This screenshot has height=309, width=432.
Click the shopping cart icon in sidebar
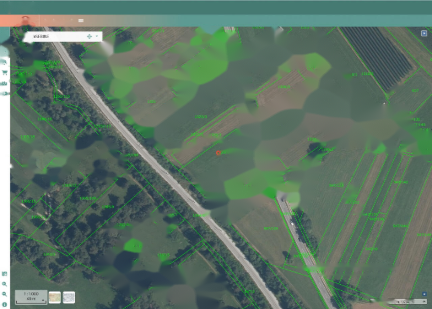[5, 73]
